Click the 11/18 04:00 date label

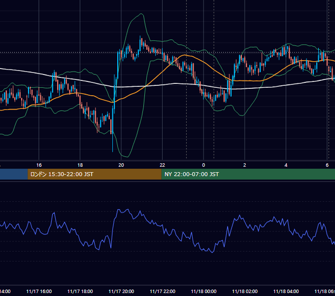286,291
